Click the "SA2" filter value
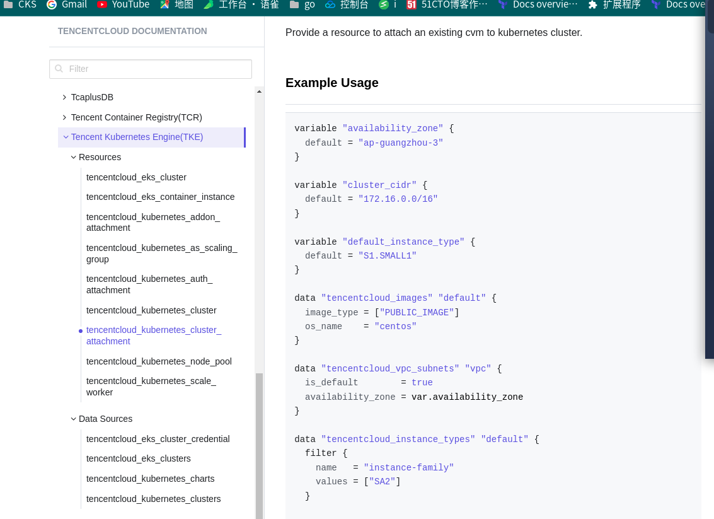The image size is (714, 519). [x=382, y=481]
